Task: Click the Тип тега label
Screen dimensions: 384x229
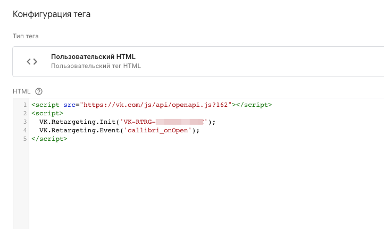Action: tap(26, 36)
